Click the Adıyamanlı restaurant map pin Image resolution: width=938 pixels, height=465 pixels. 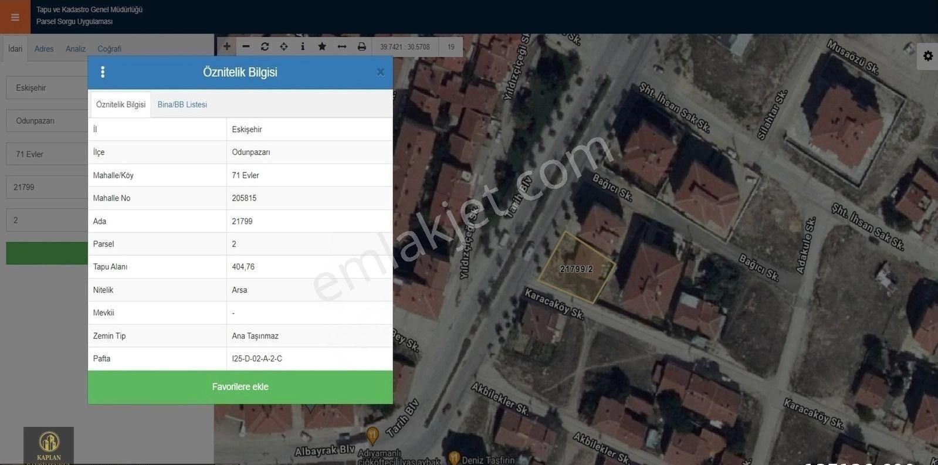tap(372, 436)
